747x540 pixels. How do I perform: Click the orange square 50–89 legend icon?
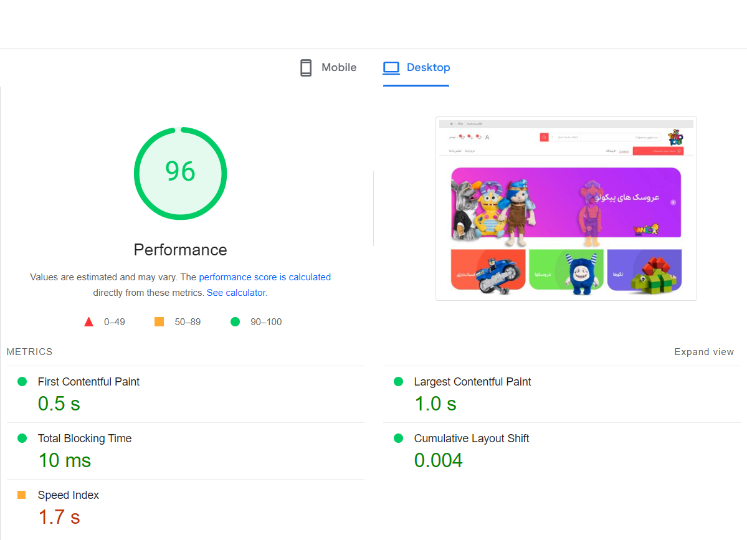pyautogui.click(x=159, y=322)
